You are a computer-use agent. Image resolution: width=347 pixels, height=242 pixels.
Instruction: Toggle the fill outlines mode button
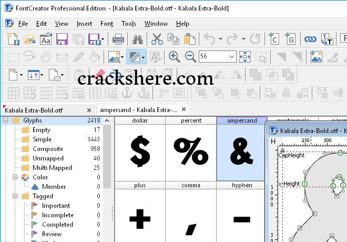(134, 57)
